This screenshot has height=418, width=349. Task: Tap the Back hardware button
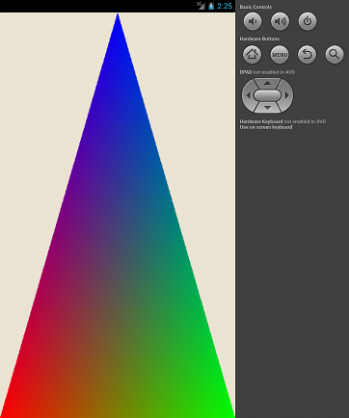pos(307,54)
